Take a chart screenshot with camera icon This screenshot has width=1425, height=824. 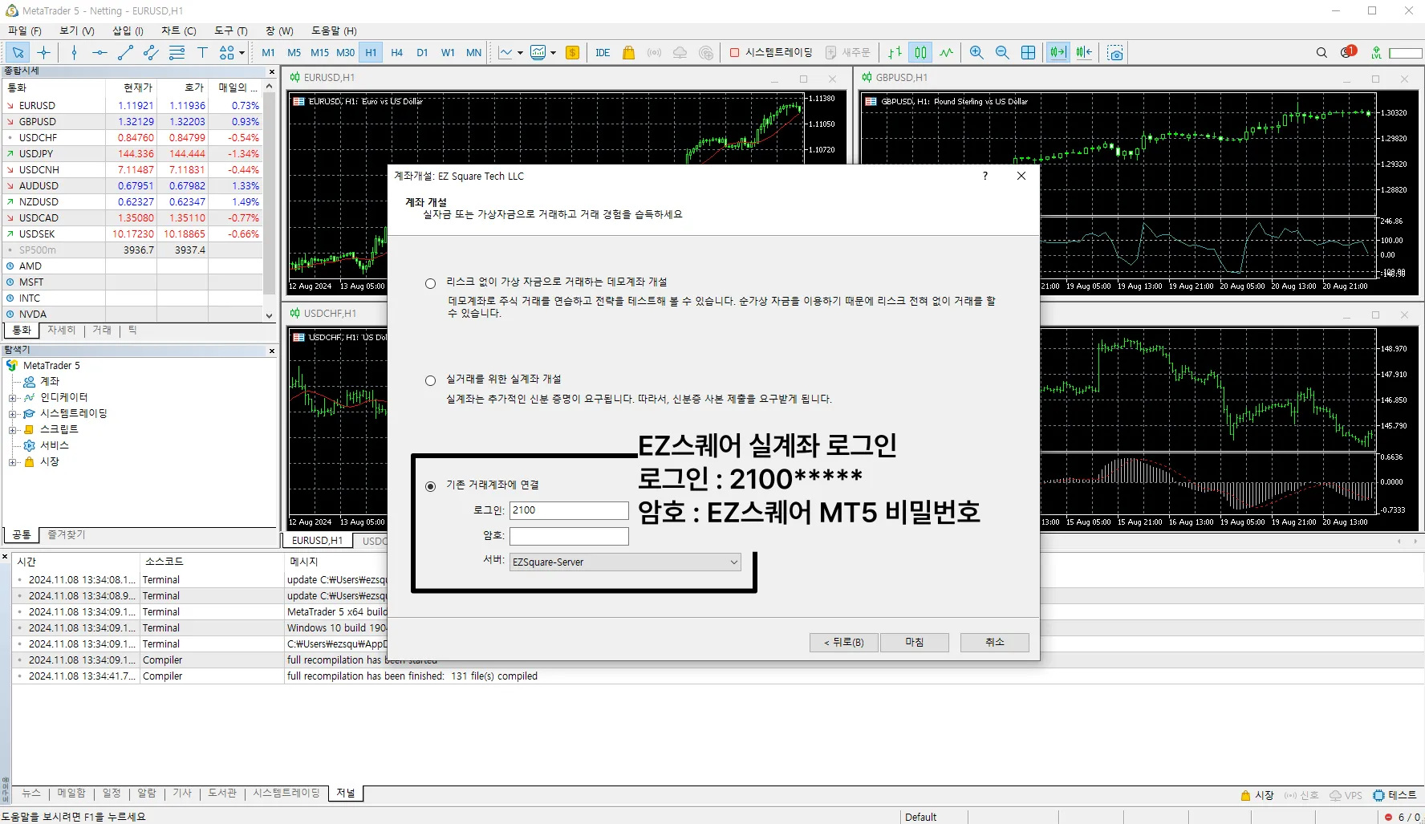pyautogui.click(x=1115, y=53)
